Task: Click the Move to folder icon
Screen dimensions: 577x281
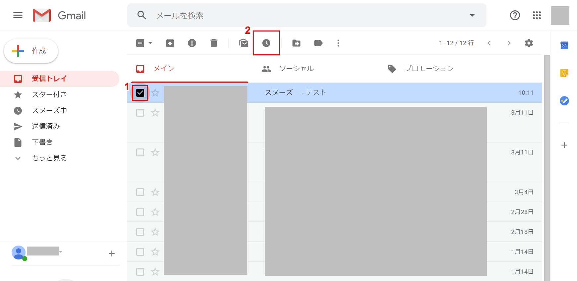Action: 296,43
